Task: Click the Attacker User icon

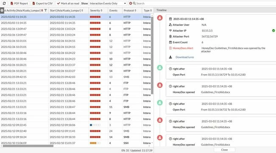Action: click(x=170, y=25)
